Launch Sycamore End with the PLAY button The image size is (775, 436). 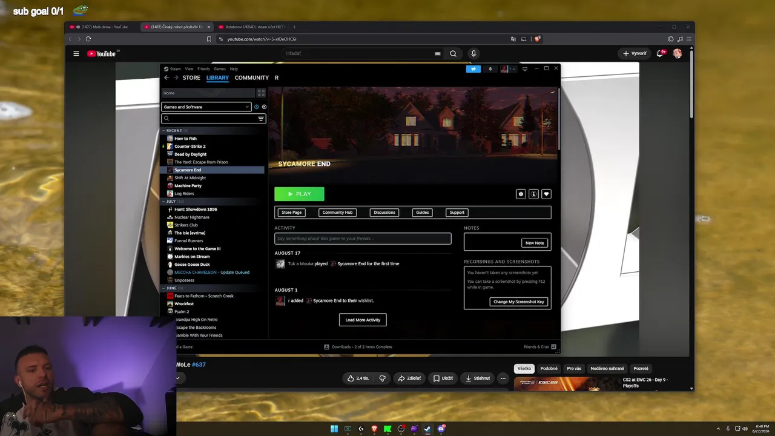(x=299, y=194)
